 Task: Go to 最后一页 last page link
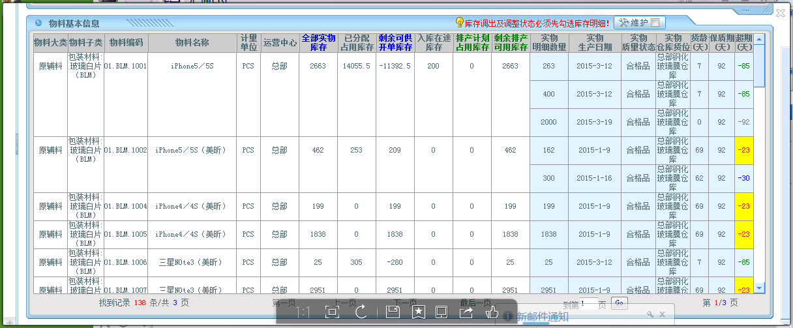[x=475, y=303]
